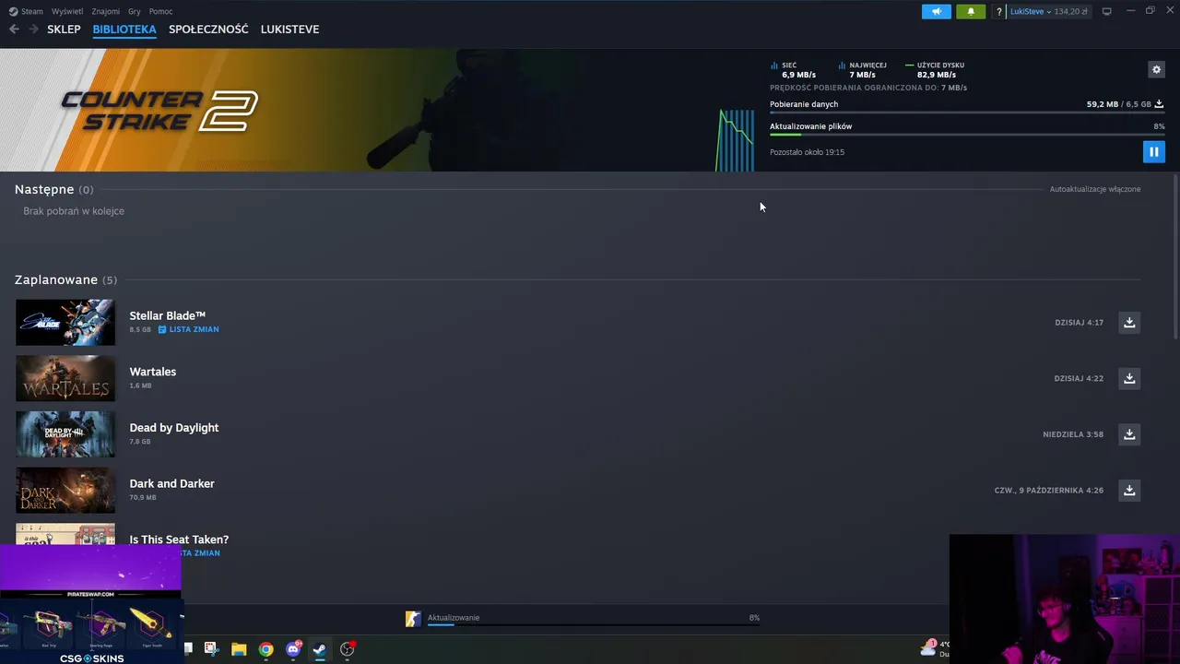
Task: Open OBS Studio from the taskbar
Action: tap(347, 649)
